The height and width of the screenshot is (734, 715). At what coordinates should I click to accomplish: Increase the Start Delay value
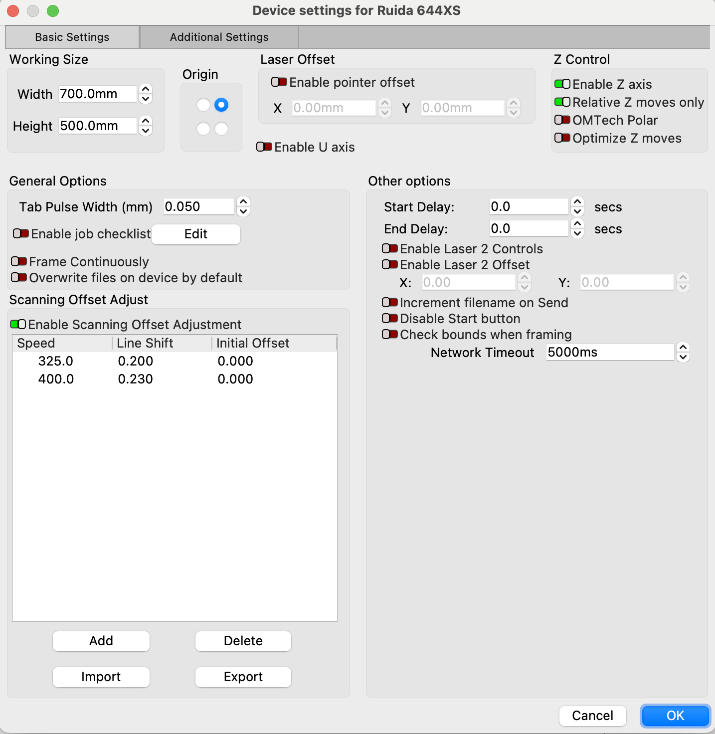[577, 201]
